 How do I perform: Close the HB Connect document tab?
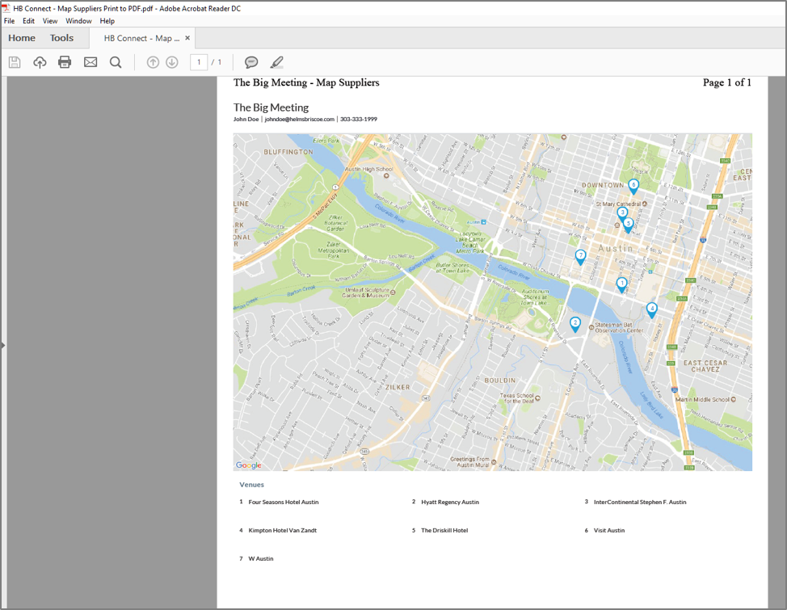point(187,38)
